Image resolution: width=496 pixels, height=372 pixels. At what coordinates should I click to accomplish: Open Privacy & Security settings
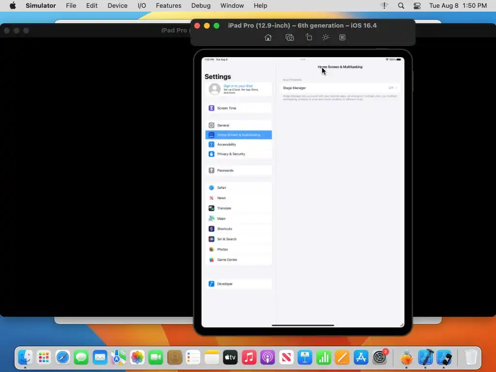coord(238,154)
